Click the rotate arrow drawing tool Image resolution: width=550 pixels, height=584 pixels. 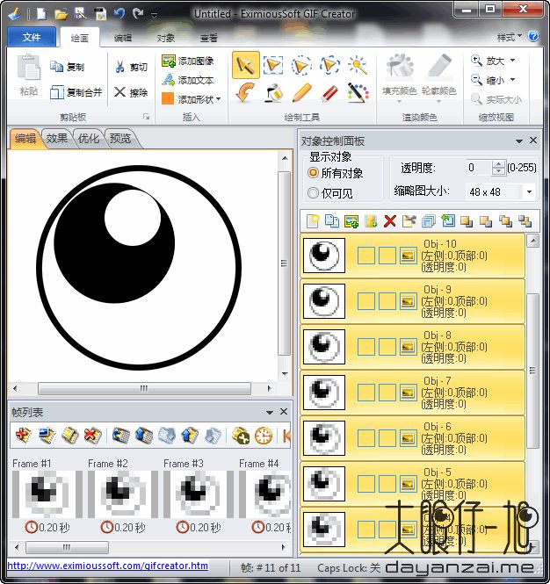coord(245,92)
